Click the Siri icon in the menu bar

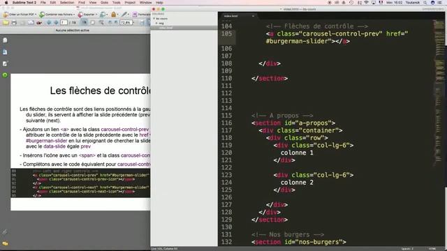click(432, 3)
